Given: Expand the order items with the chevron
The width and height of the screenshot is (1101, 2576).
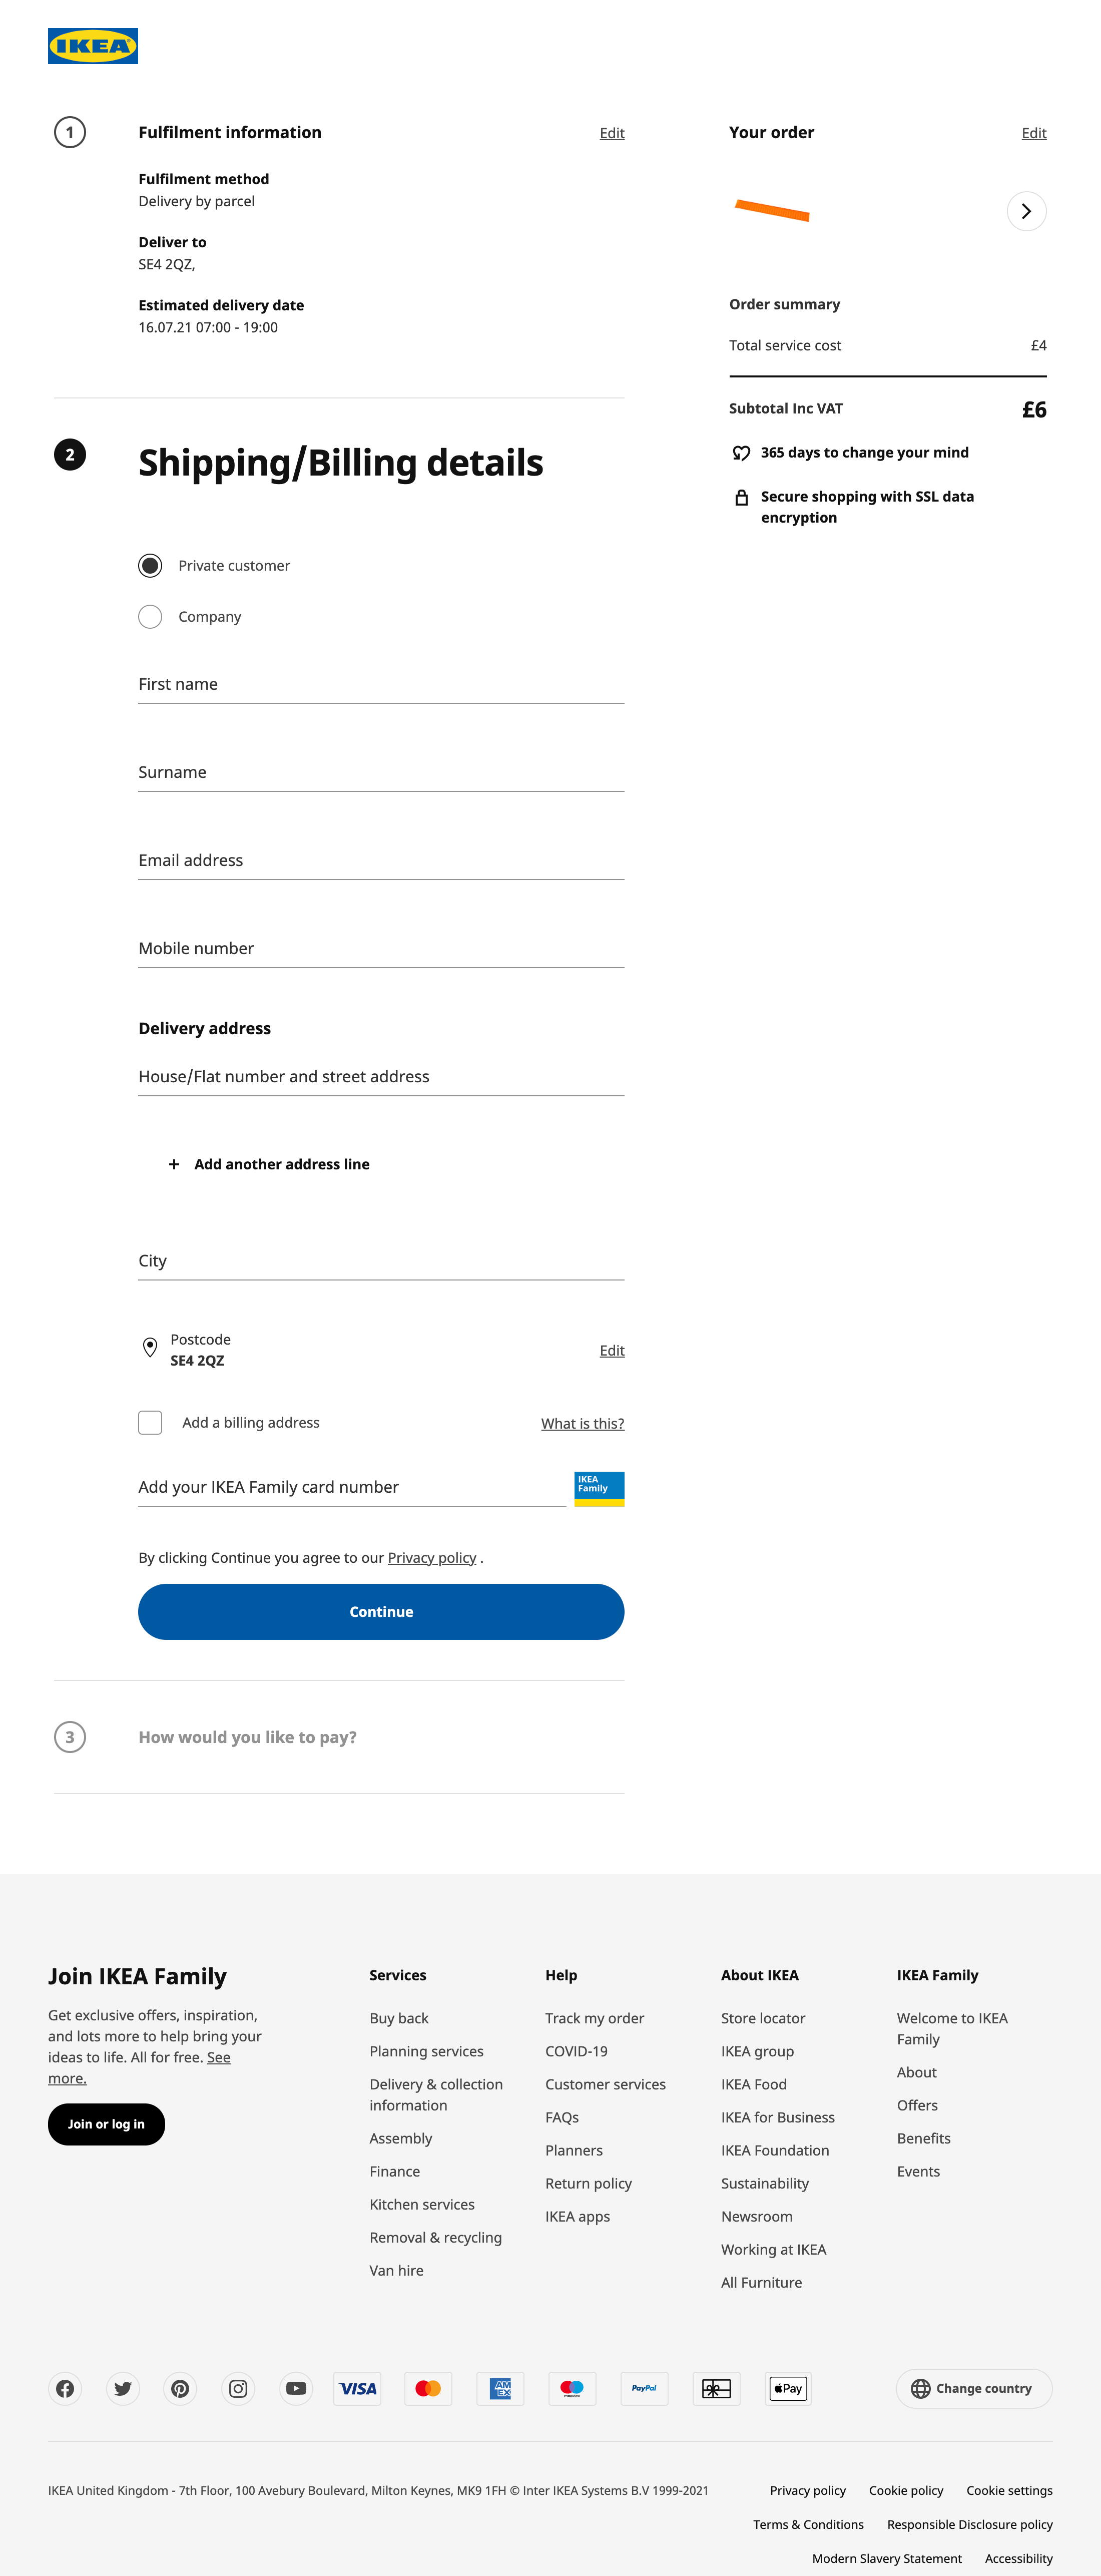Looking at the screenshot, I should (x=1026, y=211).
